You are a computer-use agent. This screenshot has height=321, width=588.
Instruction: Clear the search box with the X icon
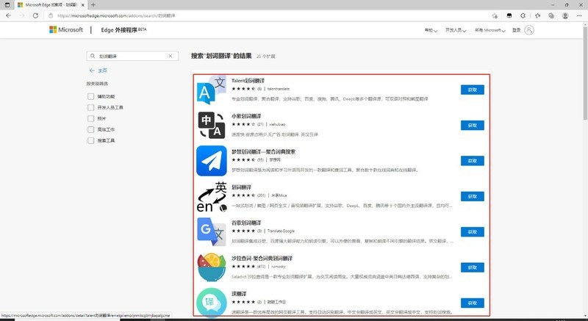(x=171, y=56)
